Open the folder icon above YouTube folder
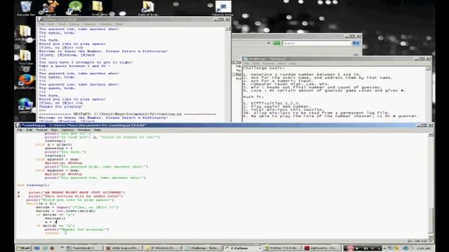Screen dimensions: 449x252 (x=25, y=33)
